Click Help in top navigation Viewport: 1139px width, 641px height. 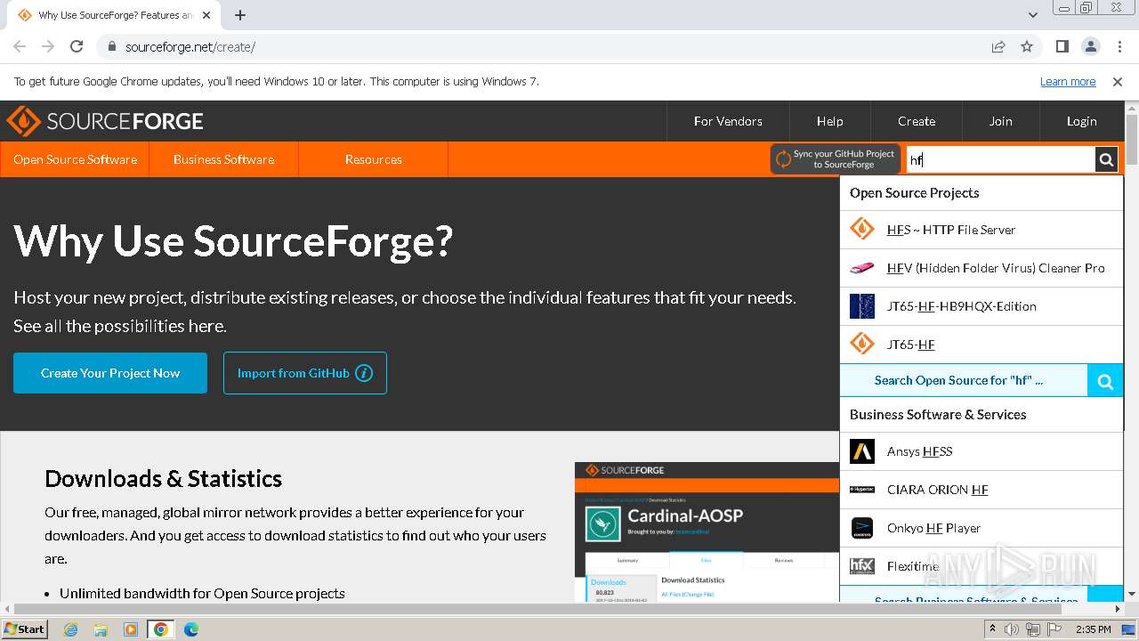(x=829, y=121)
